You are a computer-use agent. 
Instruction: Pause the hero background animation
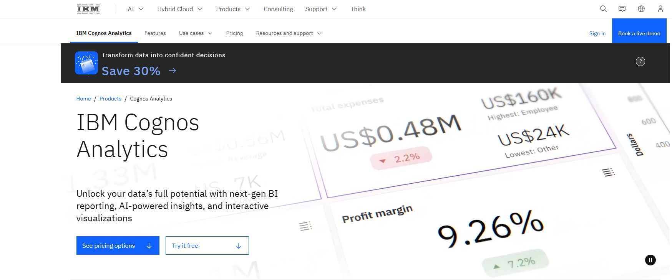pos(650,260)
